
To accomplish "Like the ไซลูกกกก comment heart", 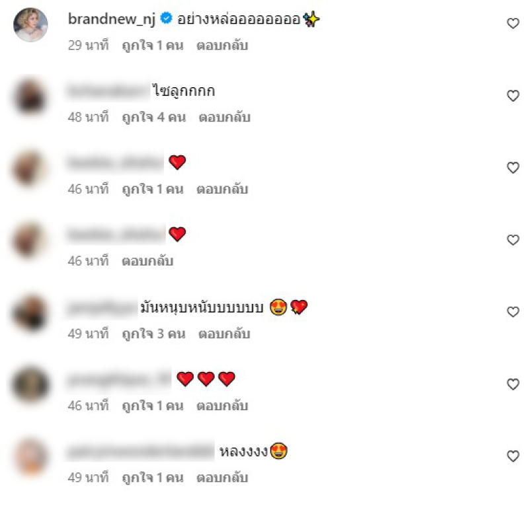I will [x=513, y=96].
